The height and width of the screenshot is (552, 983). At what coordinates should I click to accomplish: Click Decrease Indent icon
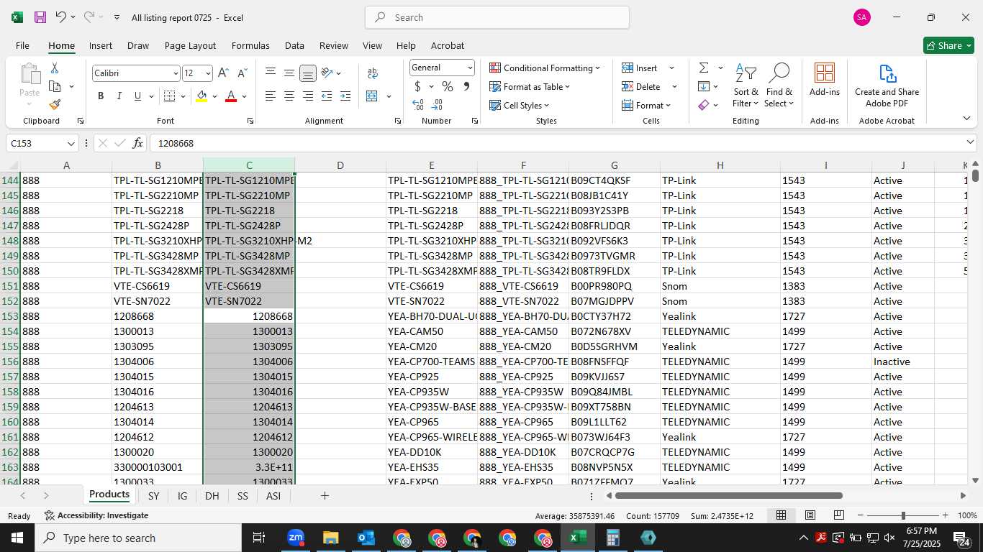point(327,96)
